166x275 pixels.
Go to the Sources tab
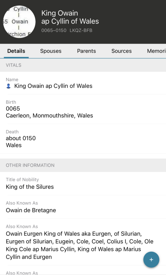[x=121, y=51]
